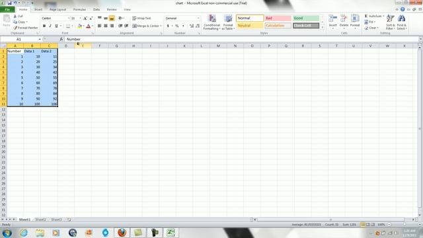Toggle Underline formatting
Screen dimensions: 423x238
click(56, 26)
